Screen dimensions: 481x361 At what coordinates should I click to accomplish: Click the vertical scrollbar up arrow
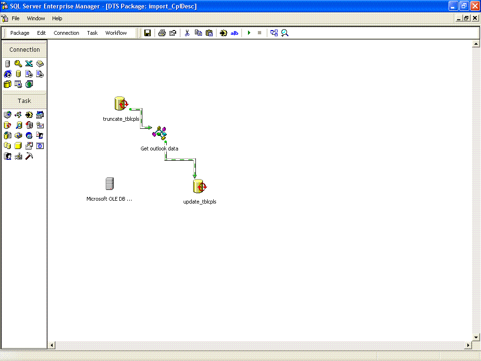pos(476,44)
